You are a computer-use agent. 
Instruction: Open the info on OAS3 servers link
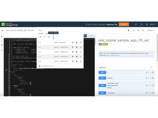point(113,55)
